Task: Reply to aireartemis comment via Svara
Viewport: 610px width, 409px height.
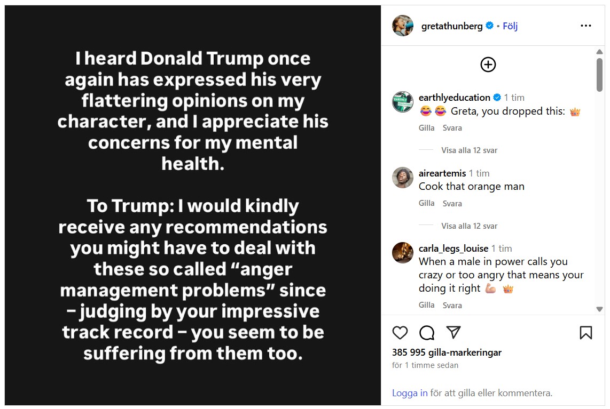Action: 452,204
